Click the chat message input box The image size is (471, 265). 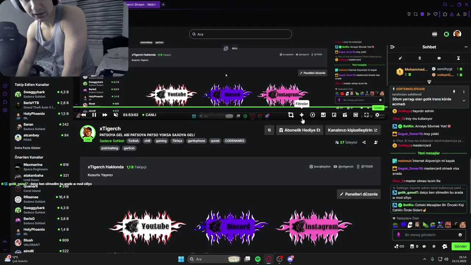click(429, 235)
